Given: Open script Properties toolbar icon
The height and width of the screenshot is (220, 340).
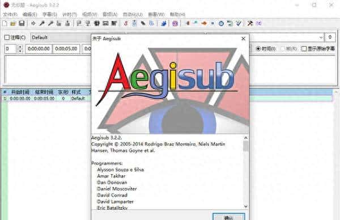Looking at the screenshot, I should [x=134, y=23].
